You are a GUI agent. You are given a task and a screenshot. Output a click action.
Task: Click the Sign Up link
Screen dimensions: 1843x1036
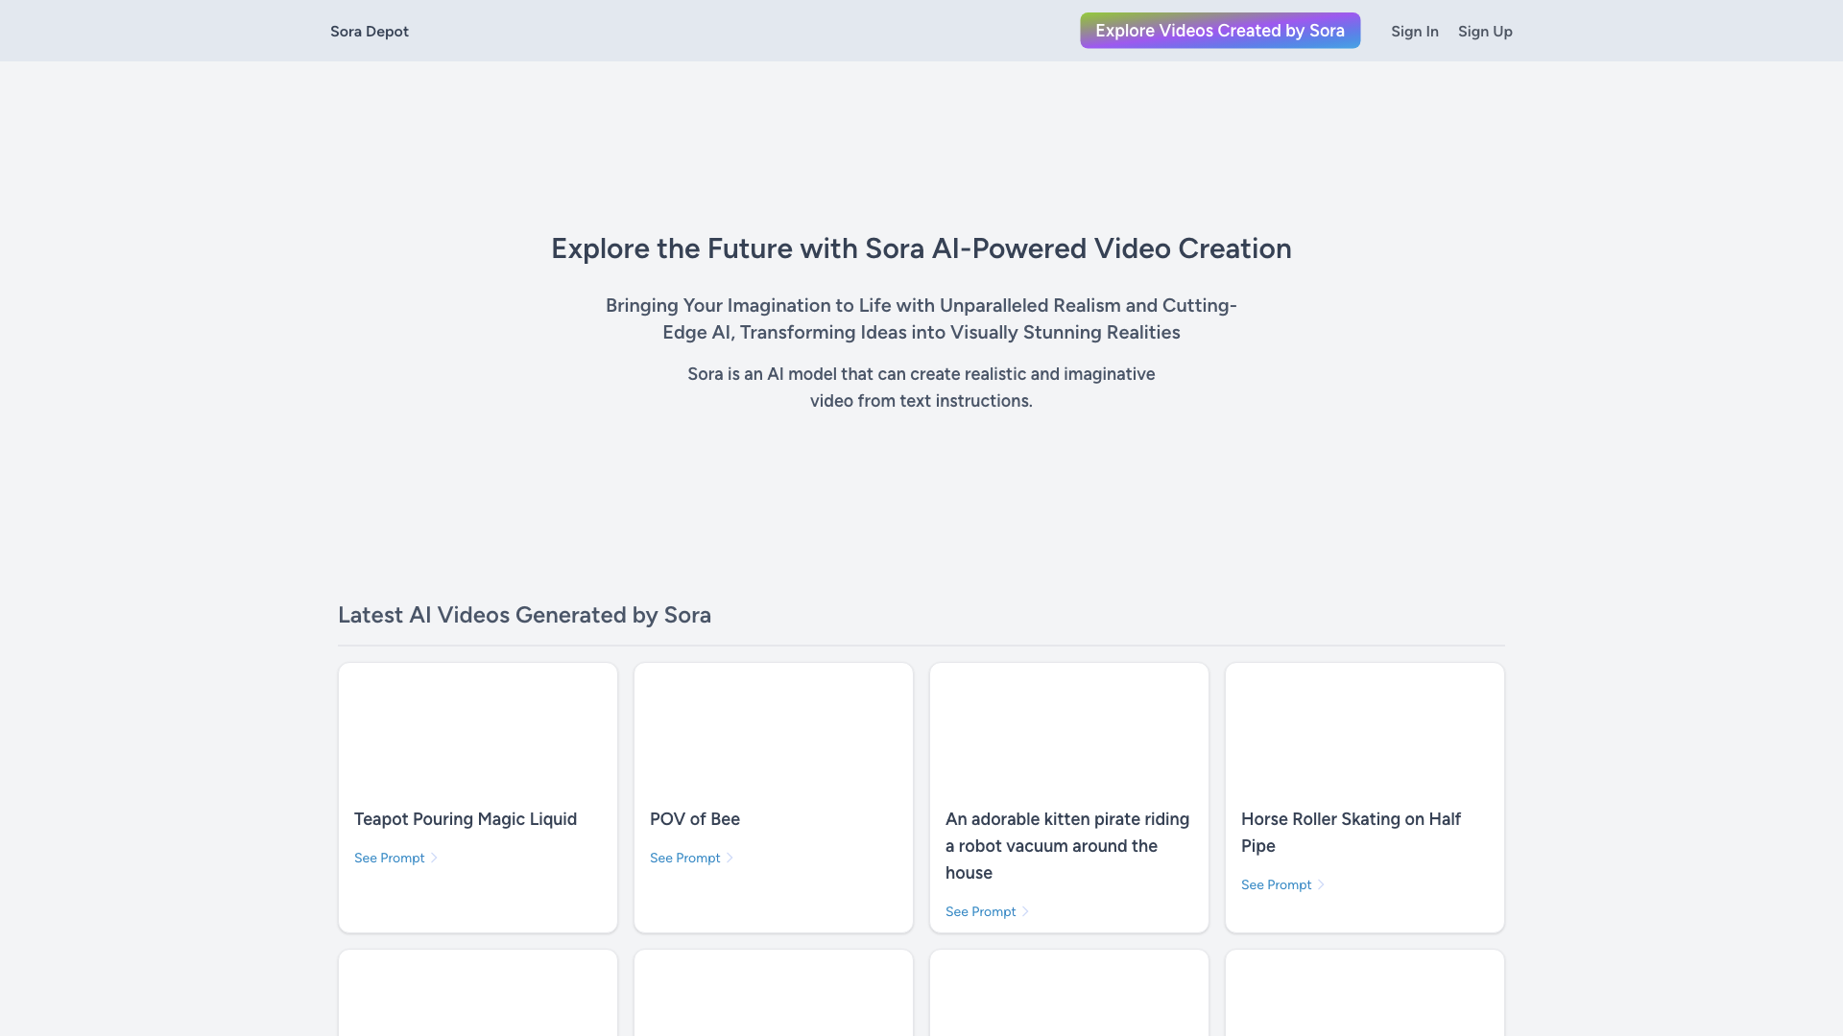point(1485,31)
